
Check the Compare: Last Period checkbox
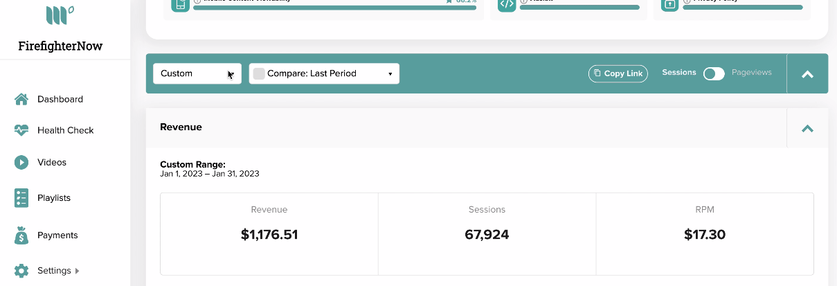pos(259,73)
